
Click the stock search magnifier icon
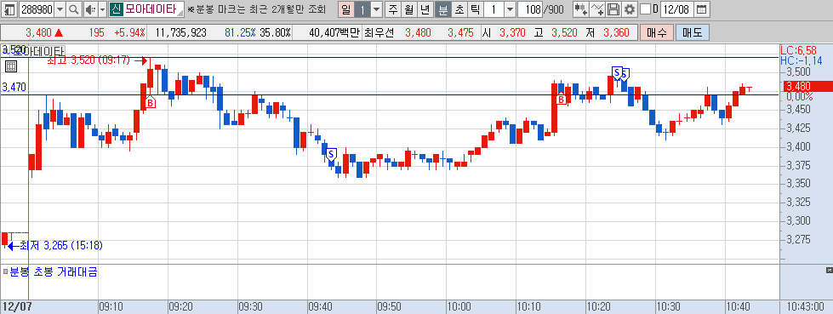[74, 9]
